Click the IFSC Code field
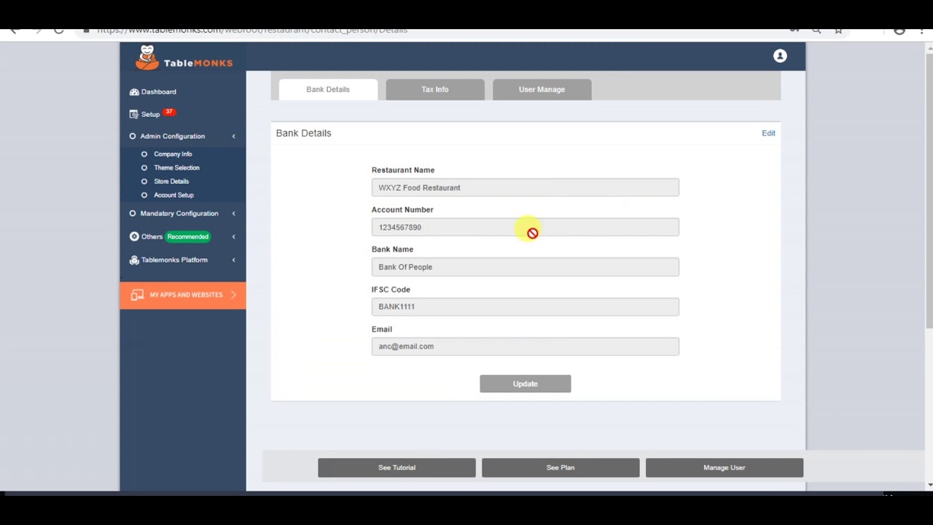This screenshot has width=933, height=525. tap(525, 307)
